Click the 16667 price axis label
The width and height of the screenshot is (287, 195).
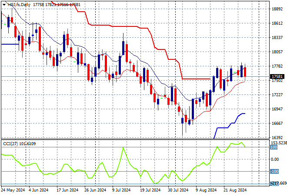277,123
